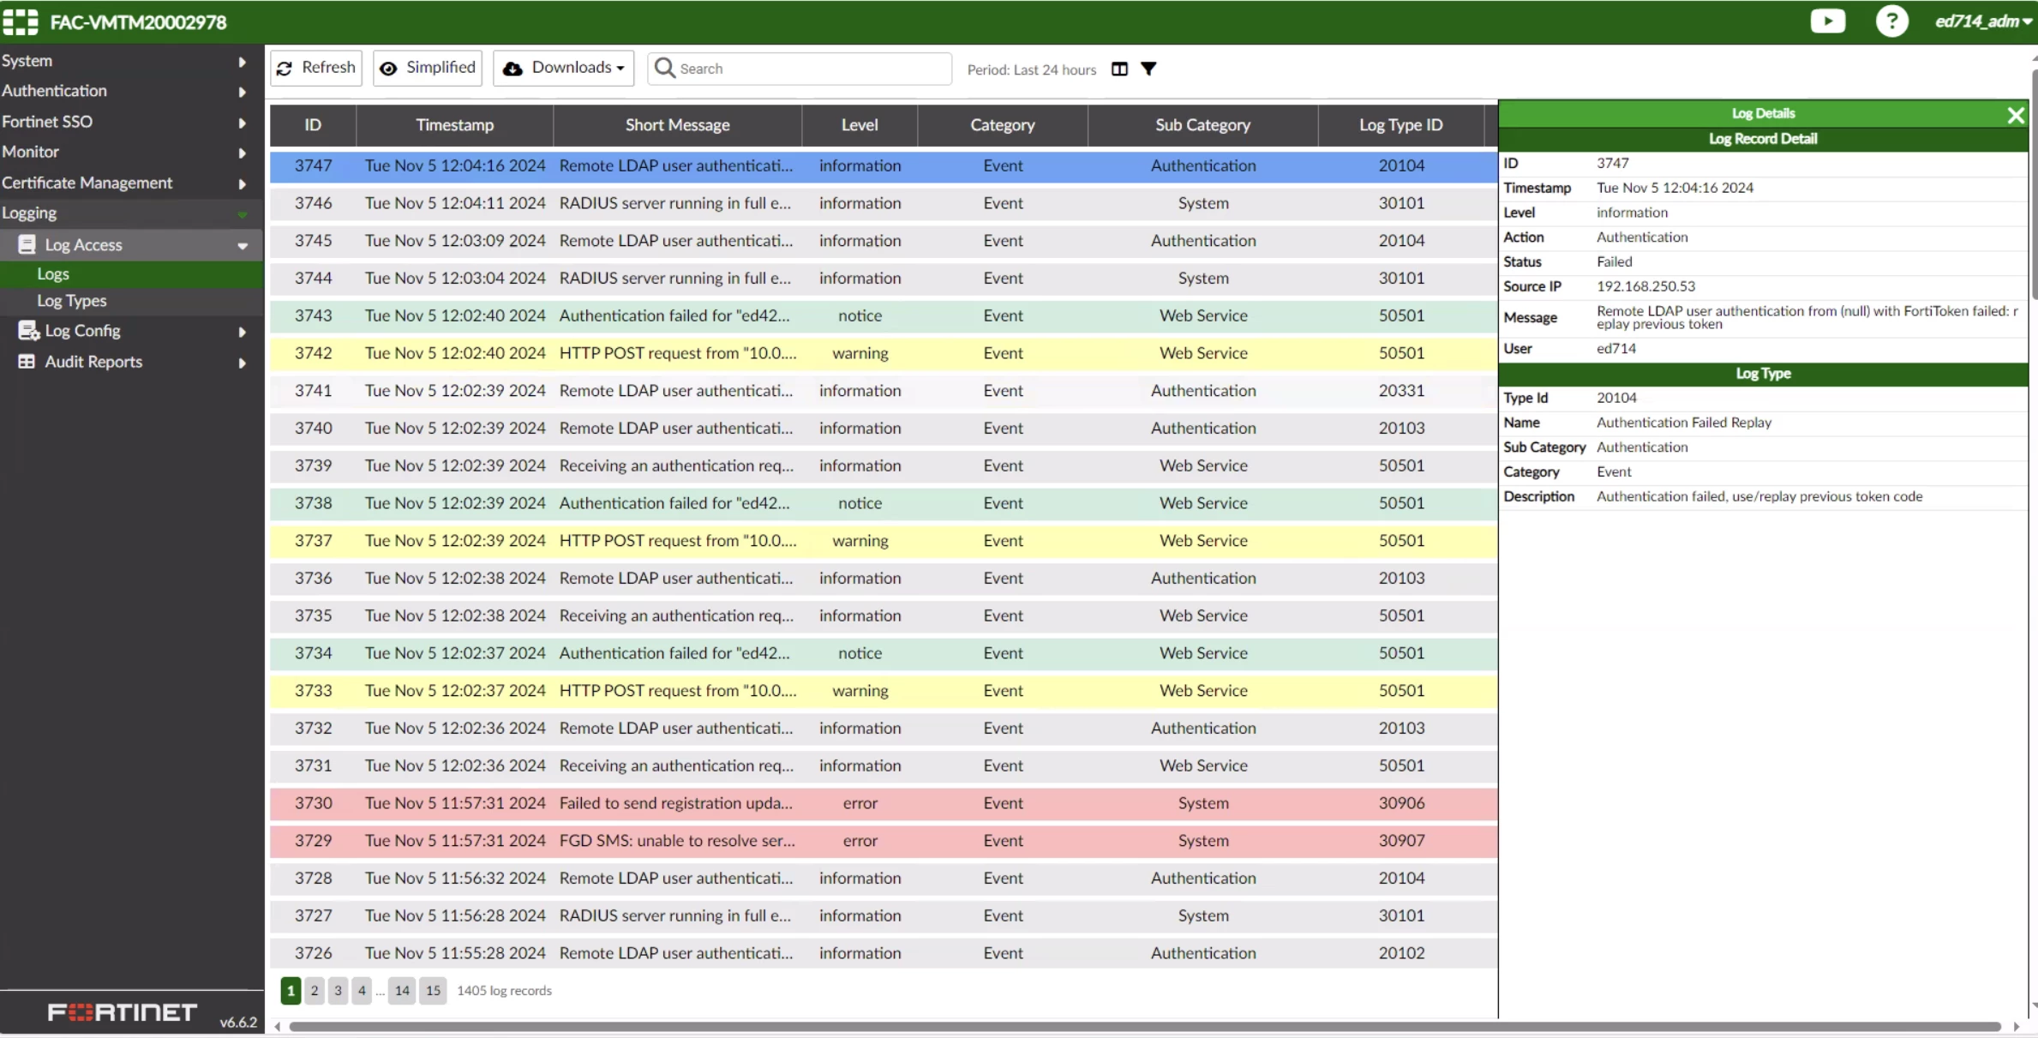
Task: Select log row 3730
Action: (884, 803)
